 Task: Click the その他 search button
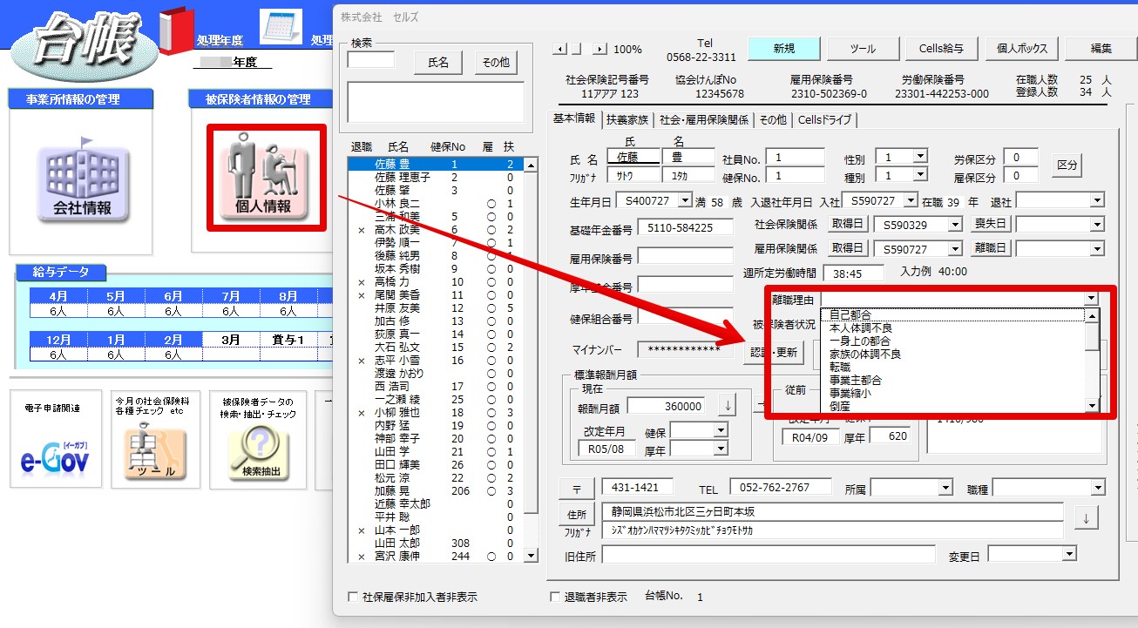[x=496, y=63]
